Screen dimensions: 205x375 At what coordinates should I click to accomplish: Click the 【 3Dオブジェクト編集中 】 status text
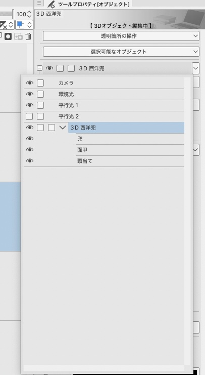click(121, 26)
